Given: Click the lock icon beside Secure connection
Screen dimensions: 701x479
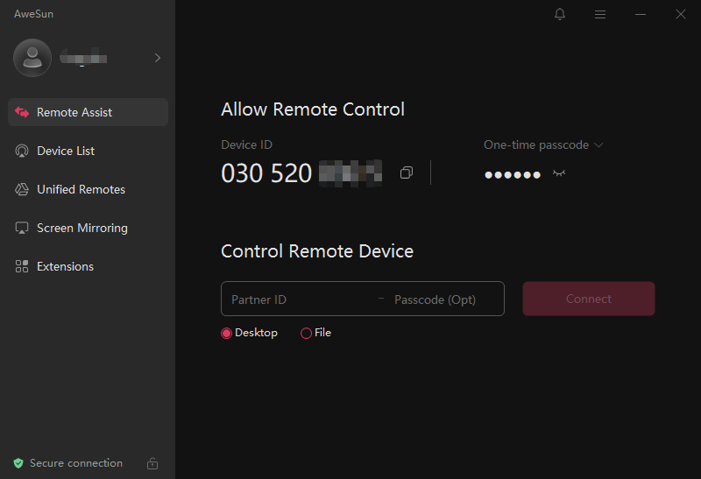Looking at the screenshot, I should [x=152, y=463].
